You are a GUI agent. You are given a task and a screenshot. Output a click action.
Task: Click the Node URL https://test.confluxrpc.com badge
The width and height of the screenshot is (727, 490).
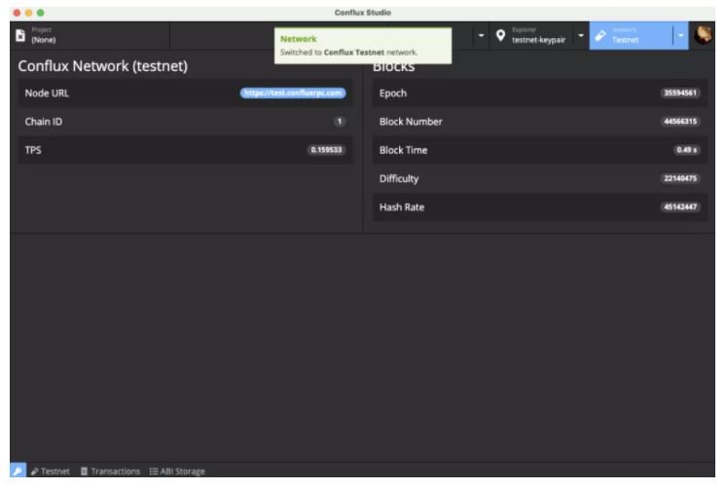[293, 93]
